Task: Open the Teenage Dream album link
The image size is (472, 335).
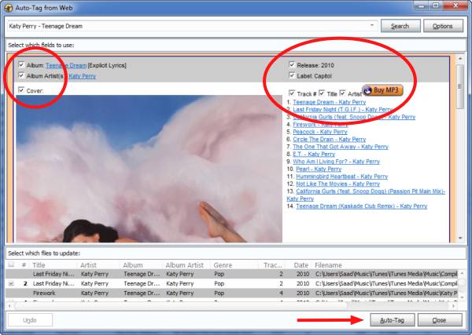Action: 66,65
